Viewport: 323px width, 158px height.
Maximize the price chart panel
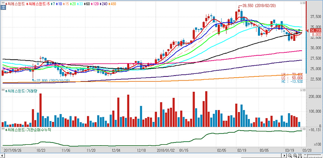tap(301, 3)
